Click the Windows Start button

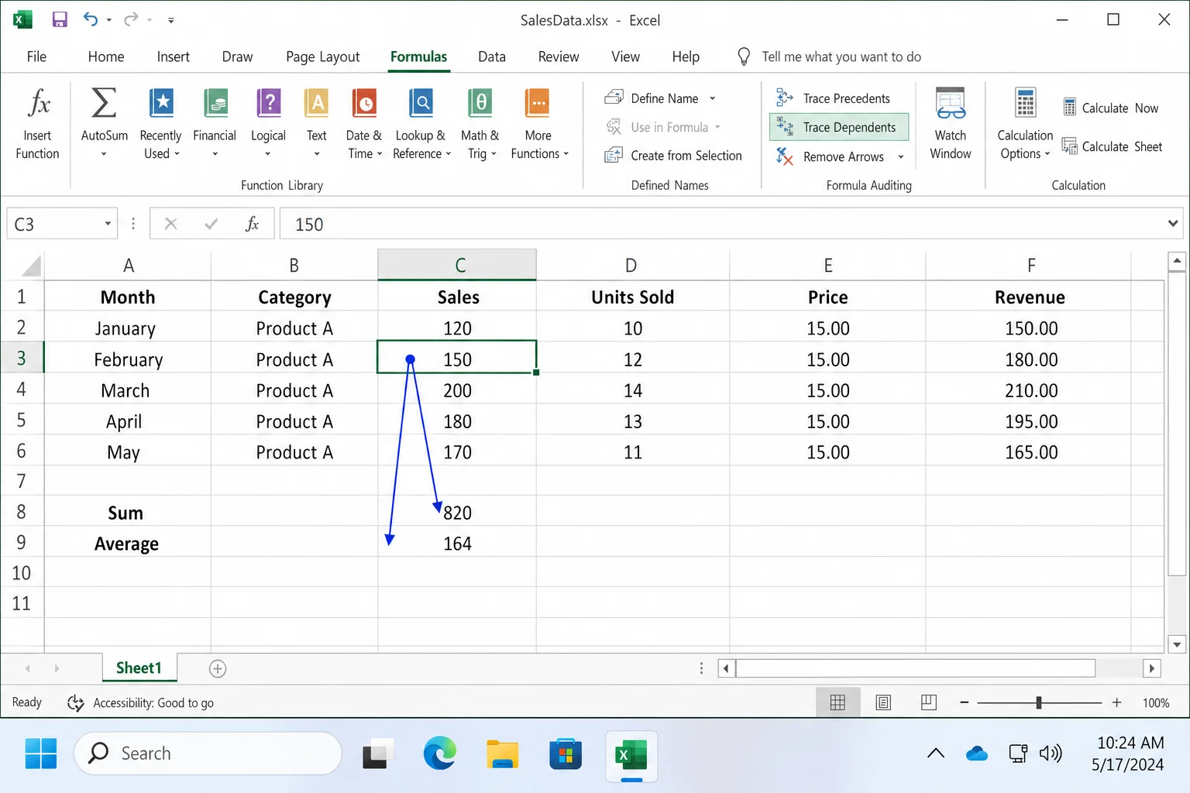pyautogui.click(x=41, y=754)
